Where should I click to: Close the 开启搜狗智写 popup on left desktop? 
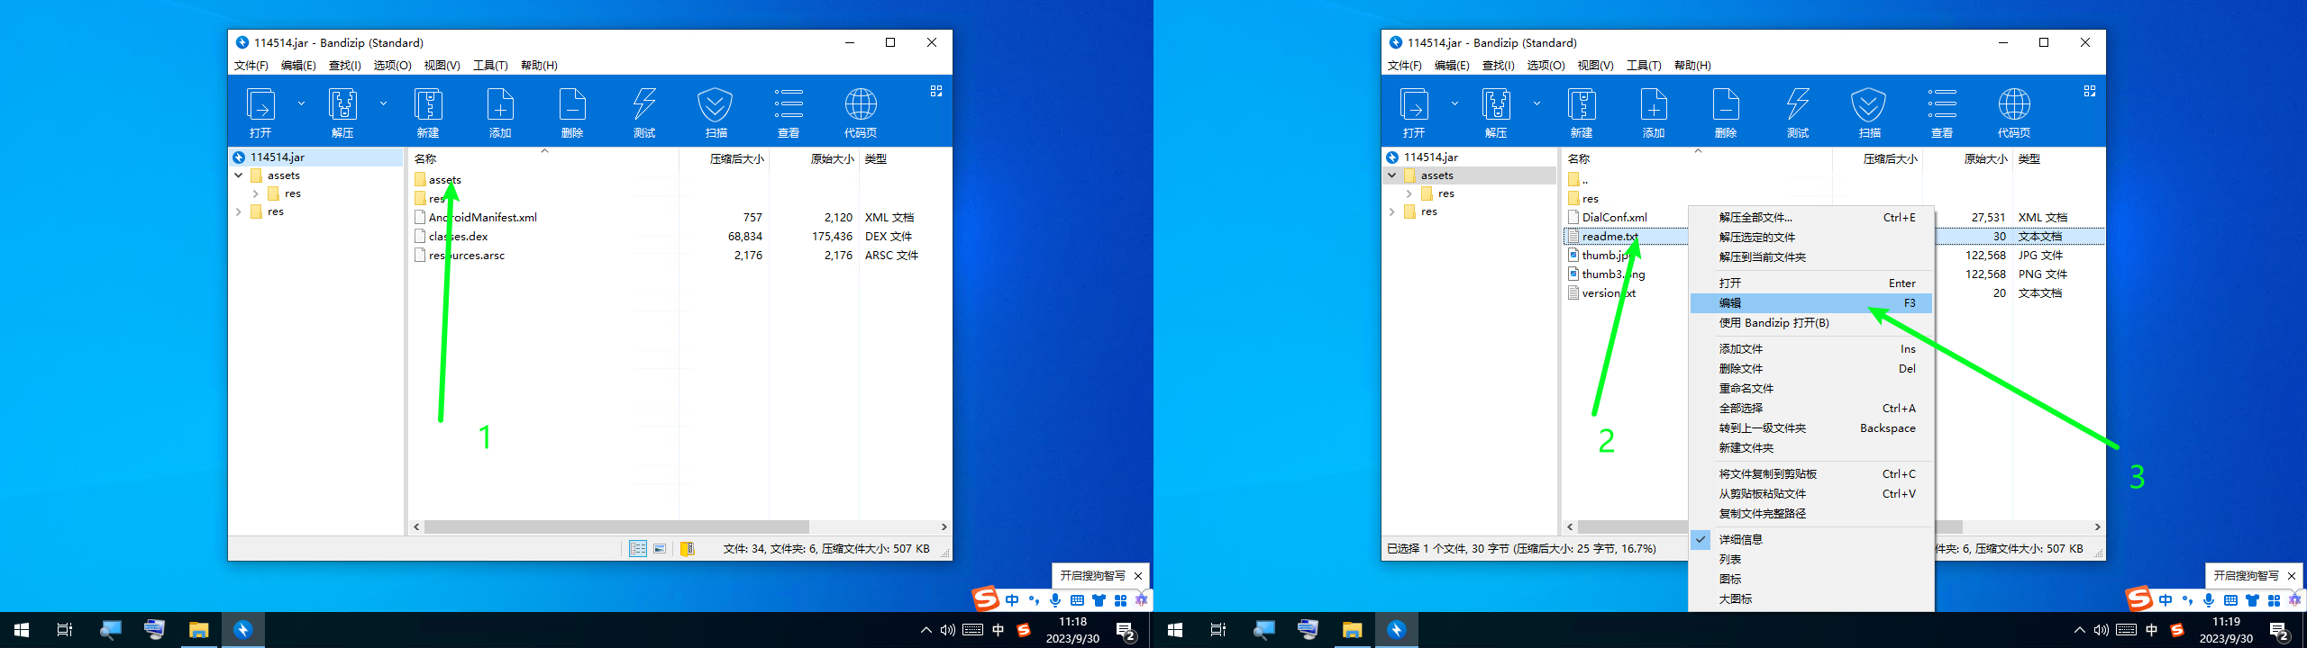pyautogui.click(x=1138, y=576)
